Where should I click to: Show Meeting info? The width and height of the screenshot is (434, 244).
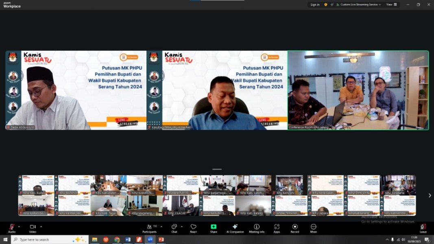coord(256,227)
